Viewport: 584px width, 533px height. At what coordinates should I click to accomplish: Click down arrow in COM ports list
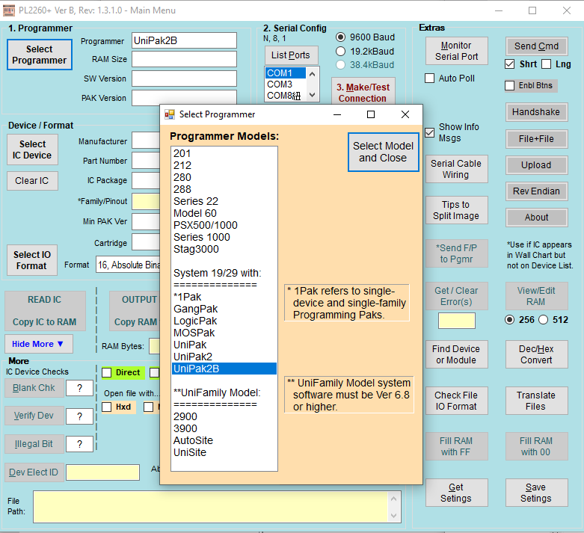(x=312, y=95)
